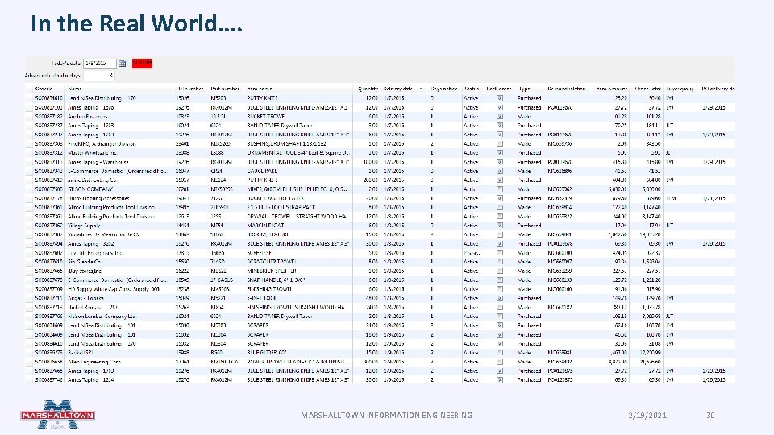Click the 2/19/2021 footer date
This screenshot has height=435, width=774.
(647, 416)
